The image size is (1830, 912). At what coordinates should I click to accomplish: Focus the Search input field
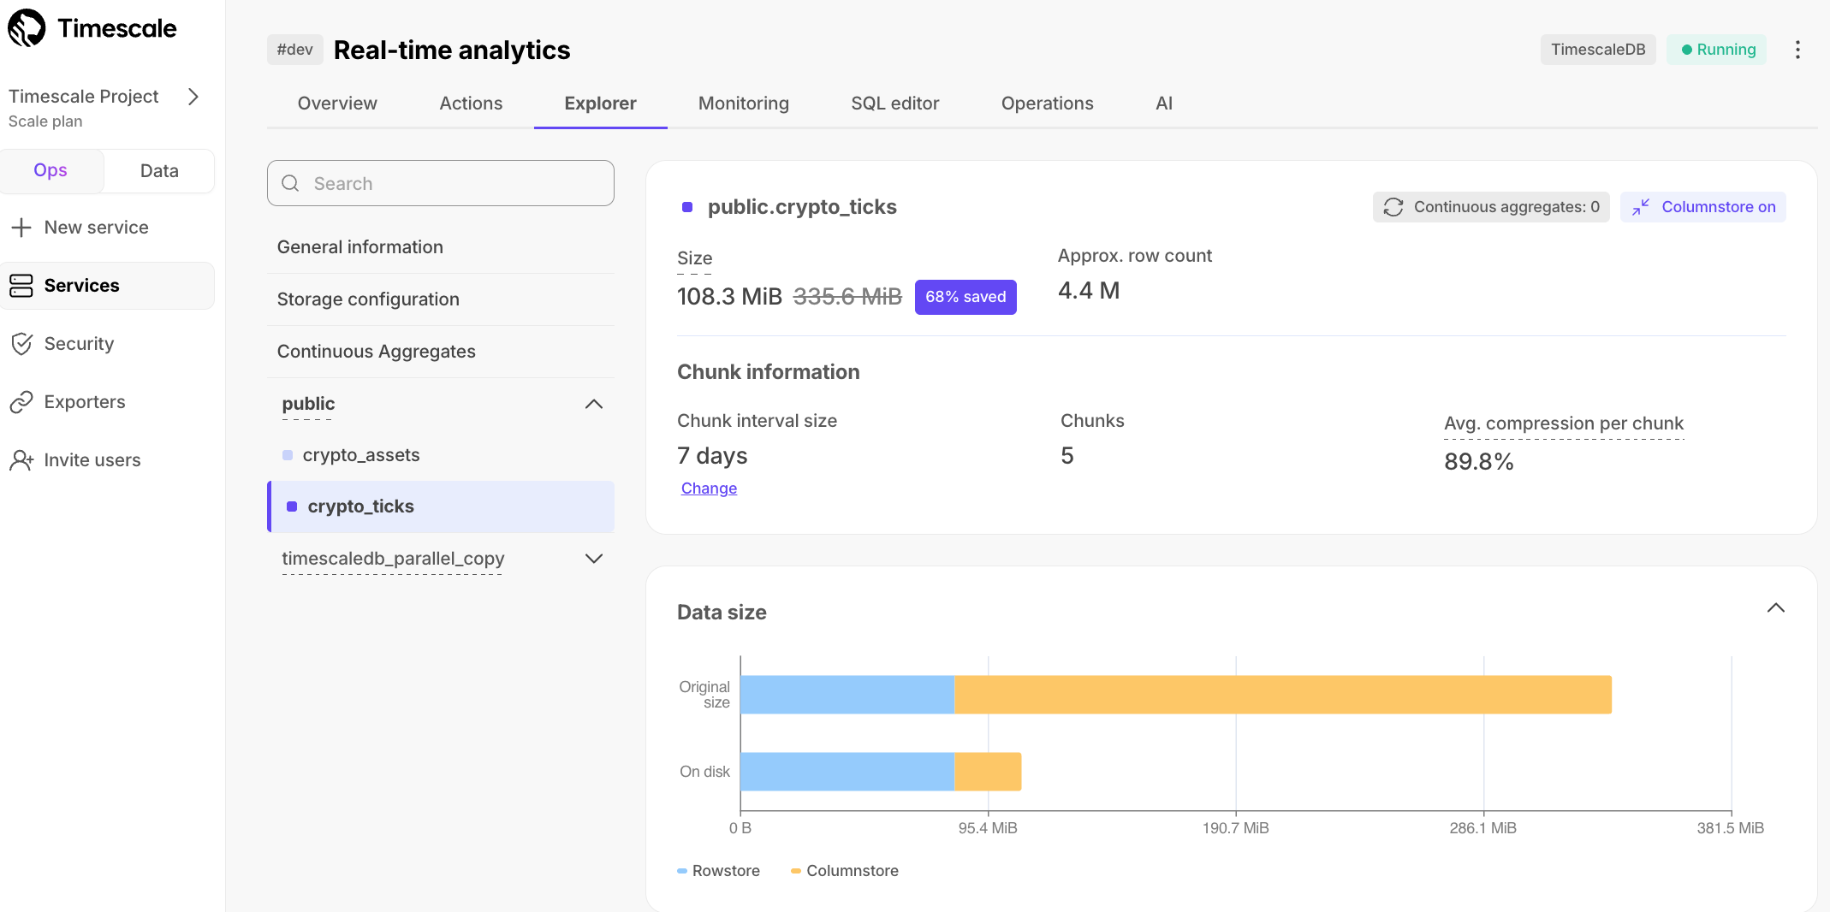pos(441,183)
